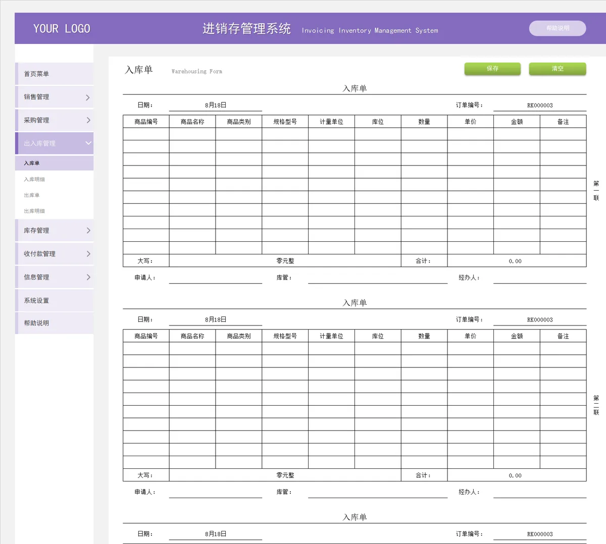Collapse the 出入库管理 chevron arrow
Image resolution: width=606 pixels, height=544 pixels.
(x=88, y=143)
